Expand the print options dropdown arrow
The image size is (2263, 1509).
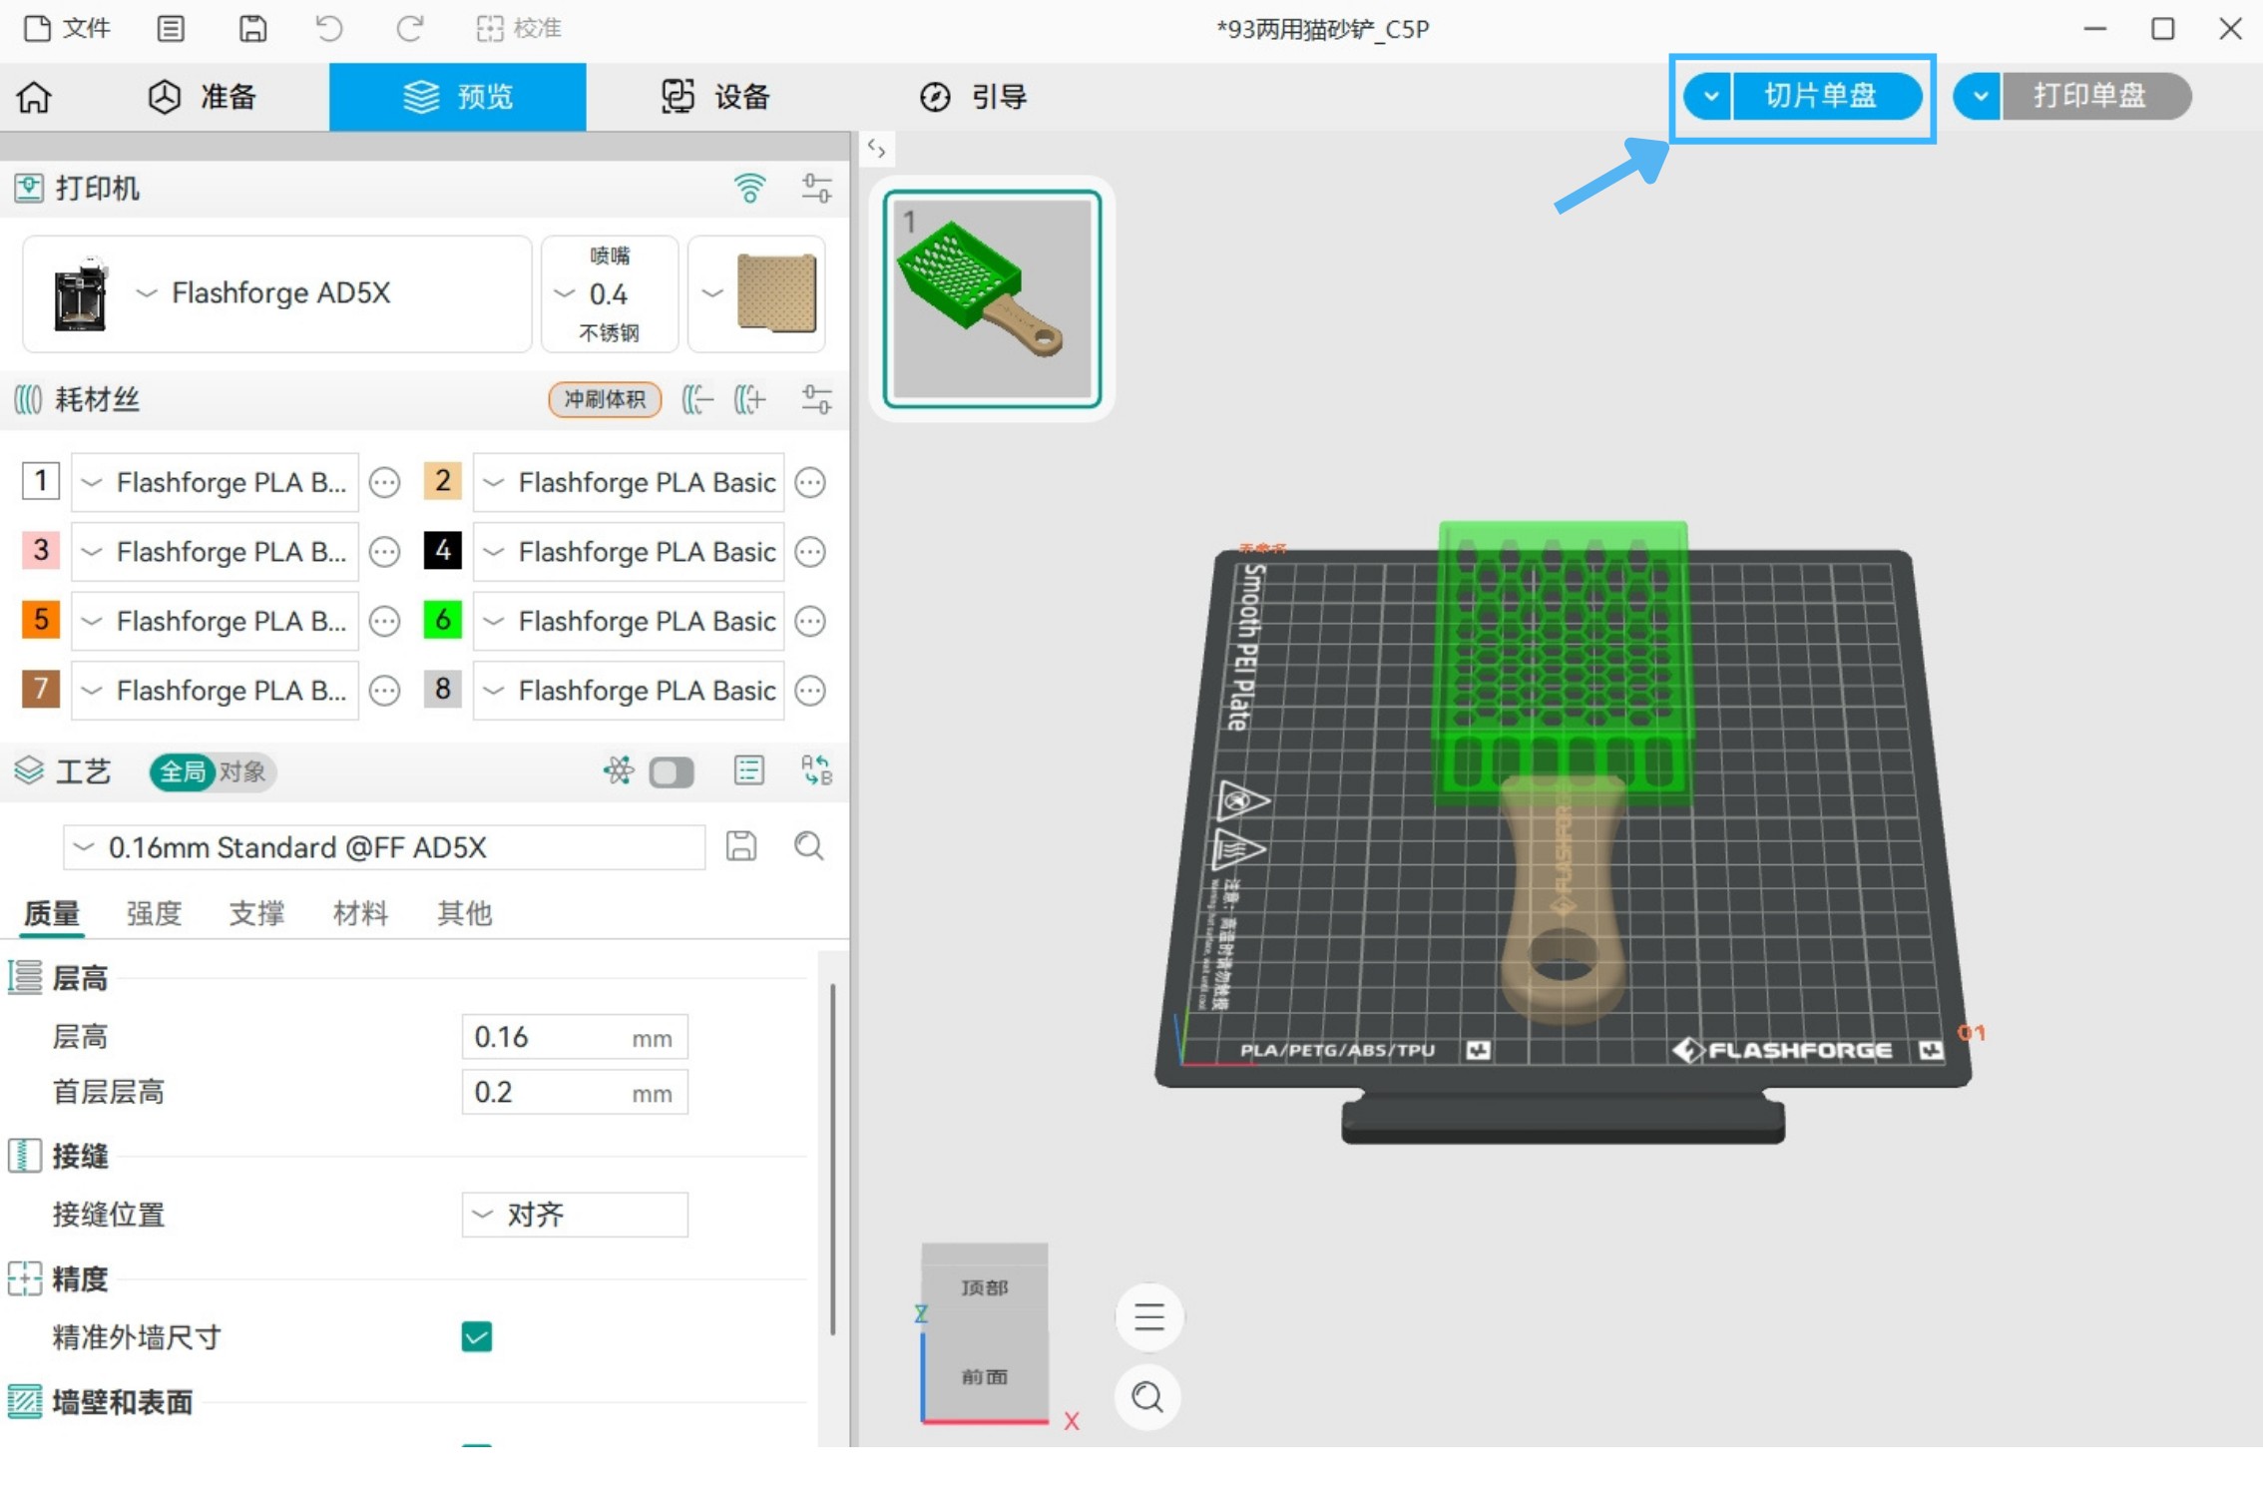click(x=1978, y=96)
